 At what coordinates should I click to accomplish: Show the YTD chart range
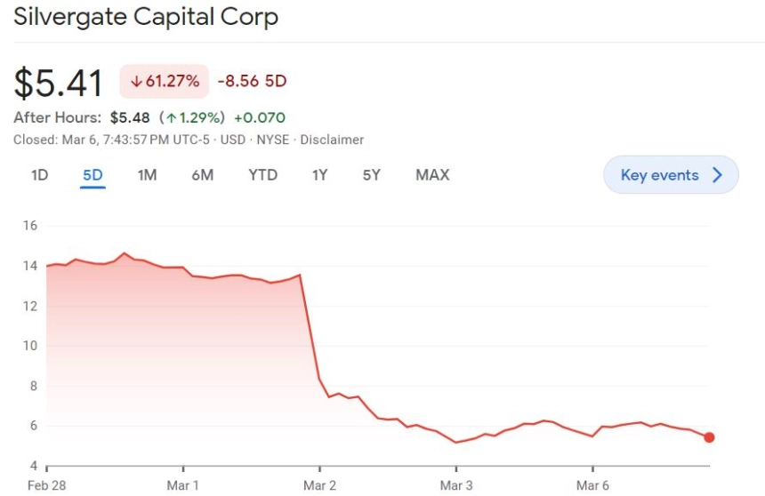(x=263, y=175)
